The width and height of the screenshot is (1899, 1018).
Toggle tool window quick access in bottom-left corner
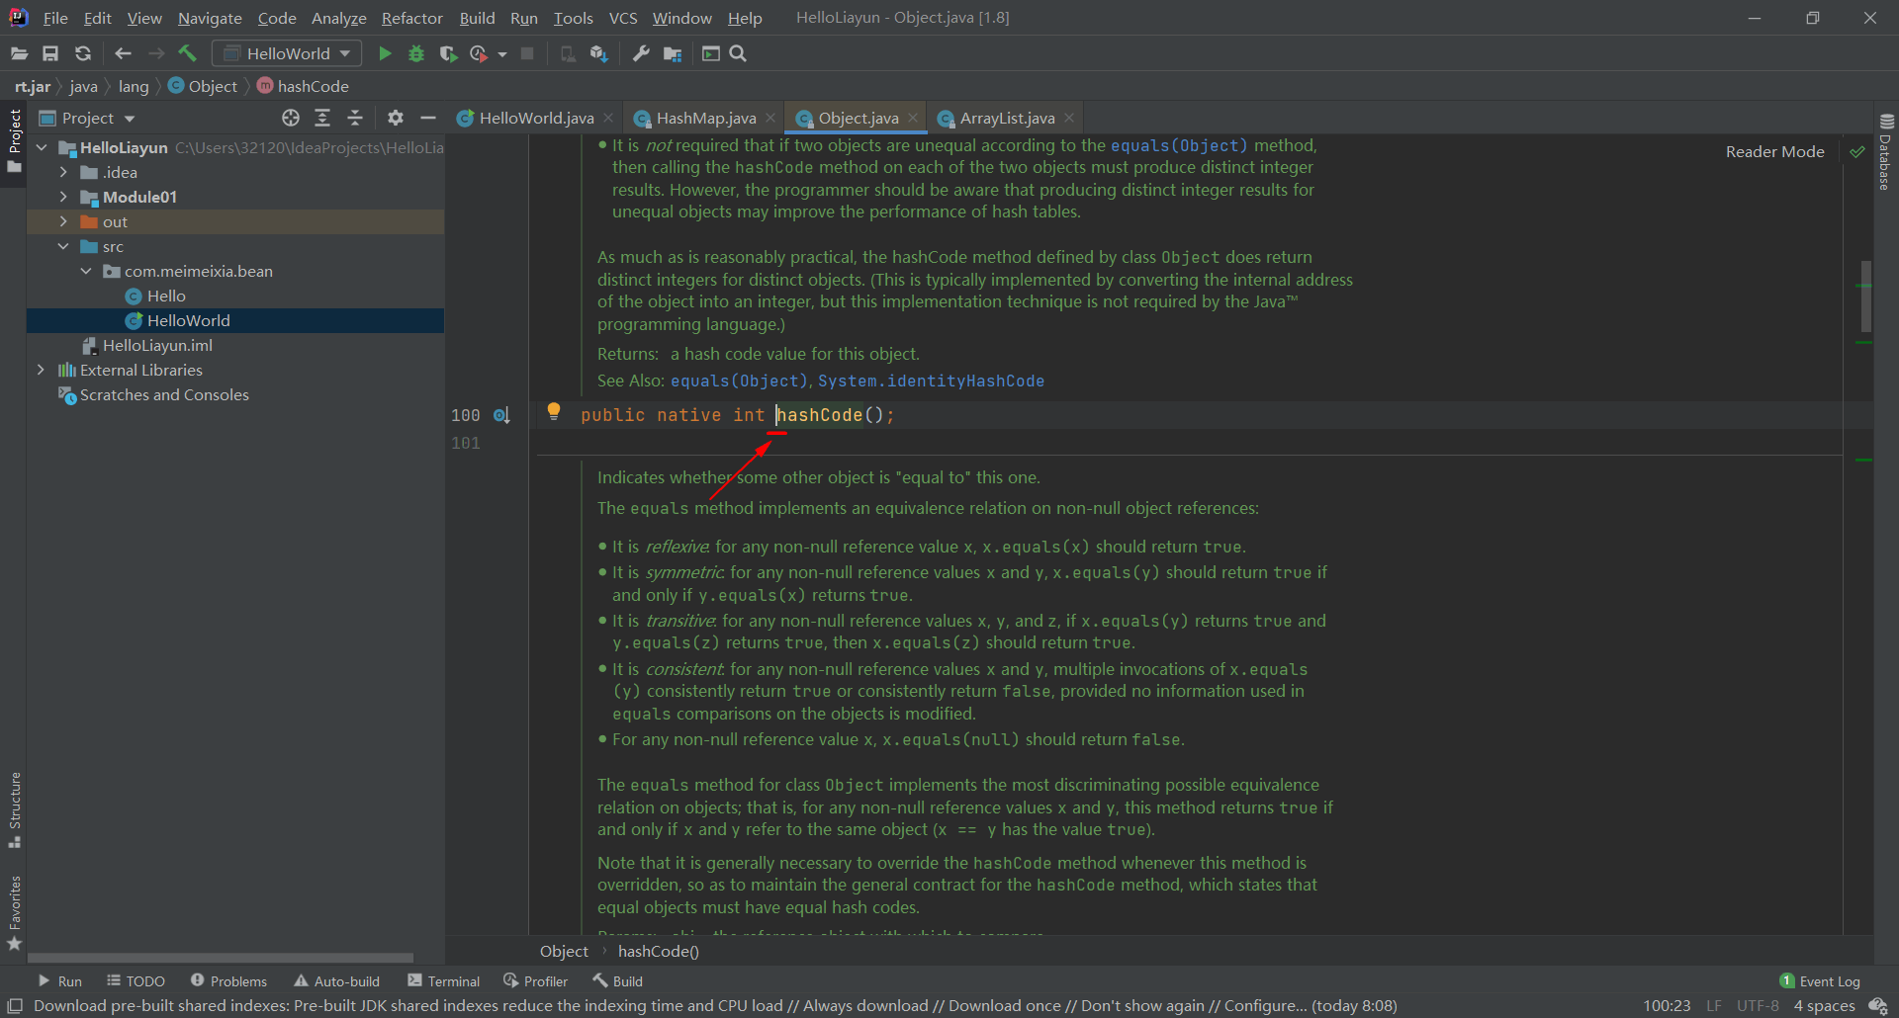15,1005
